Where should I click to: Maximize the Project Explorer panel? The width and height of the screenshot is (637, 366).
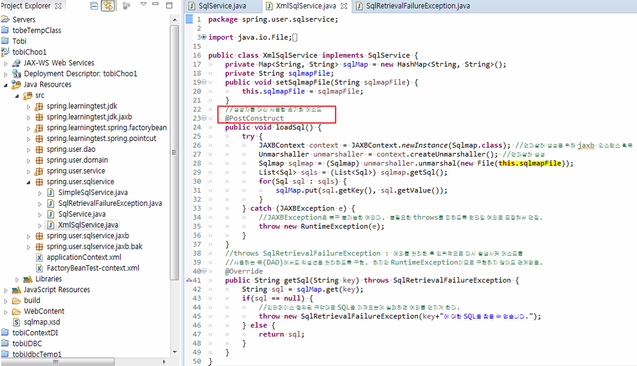point(169,5)
